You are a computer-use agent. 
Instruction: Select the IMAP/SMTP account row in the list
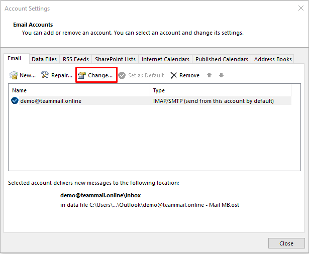151,101
